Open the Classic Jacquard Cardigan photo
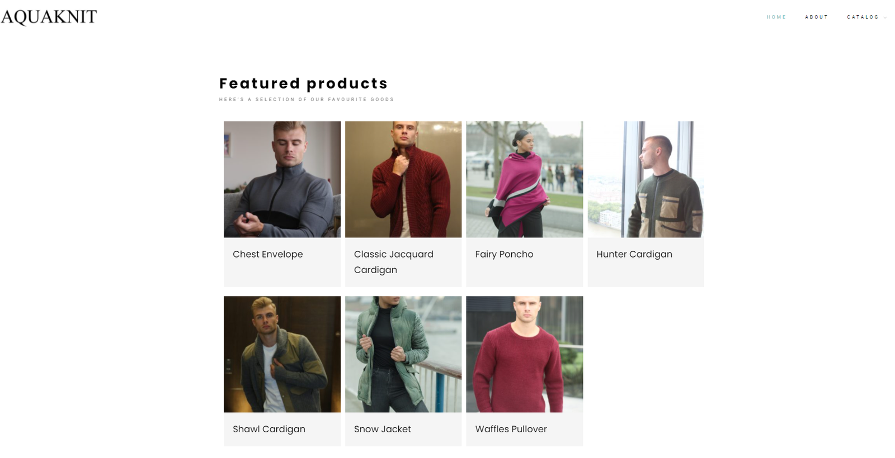Image resolution: width=895 pixels, height=458 pixels. [x=403, y=179]
